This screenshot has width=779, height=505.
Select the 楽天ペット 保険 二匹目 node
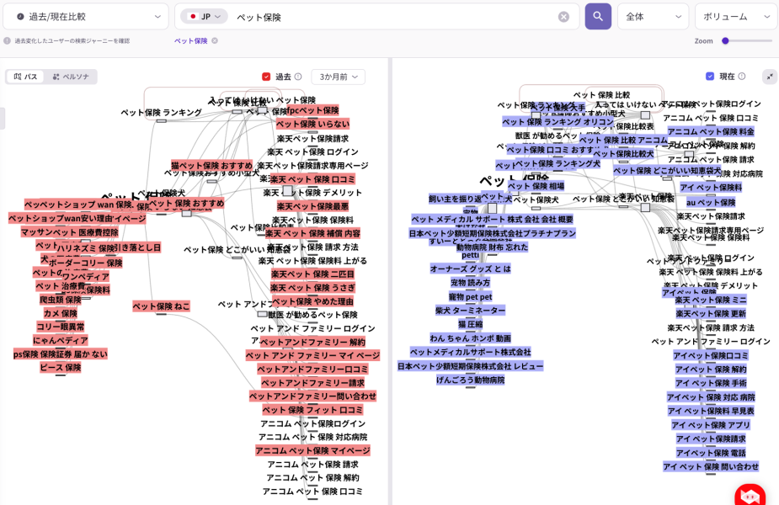coord(312,274)
